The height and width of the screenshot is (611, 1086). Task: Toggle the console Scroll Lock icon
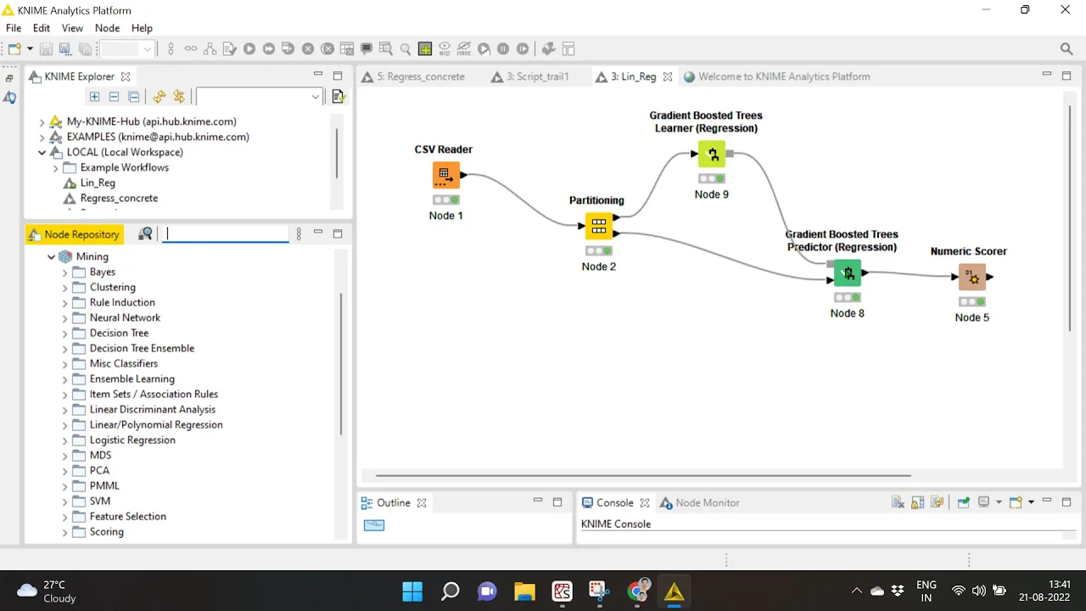pyautogui.click(x=917, y=502)
